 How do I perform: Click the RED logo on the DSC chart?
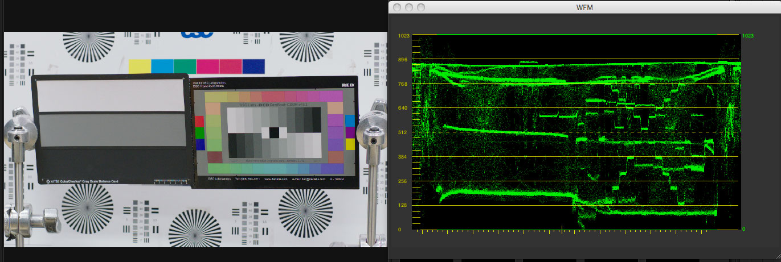pos(348,85)
